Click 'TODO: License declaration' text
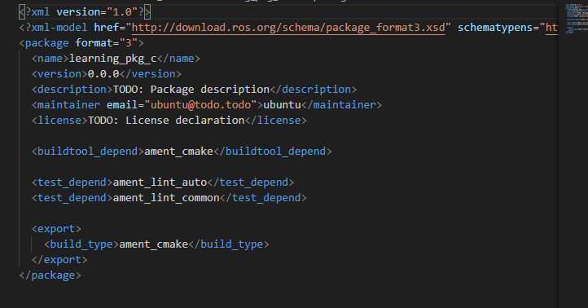 pyautogui.click(x=166, y=121)
